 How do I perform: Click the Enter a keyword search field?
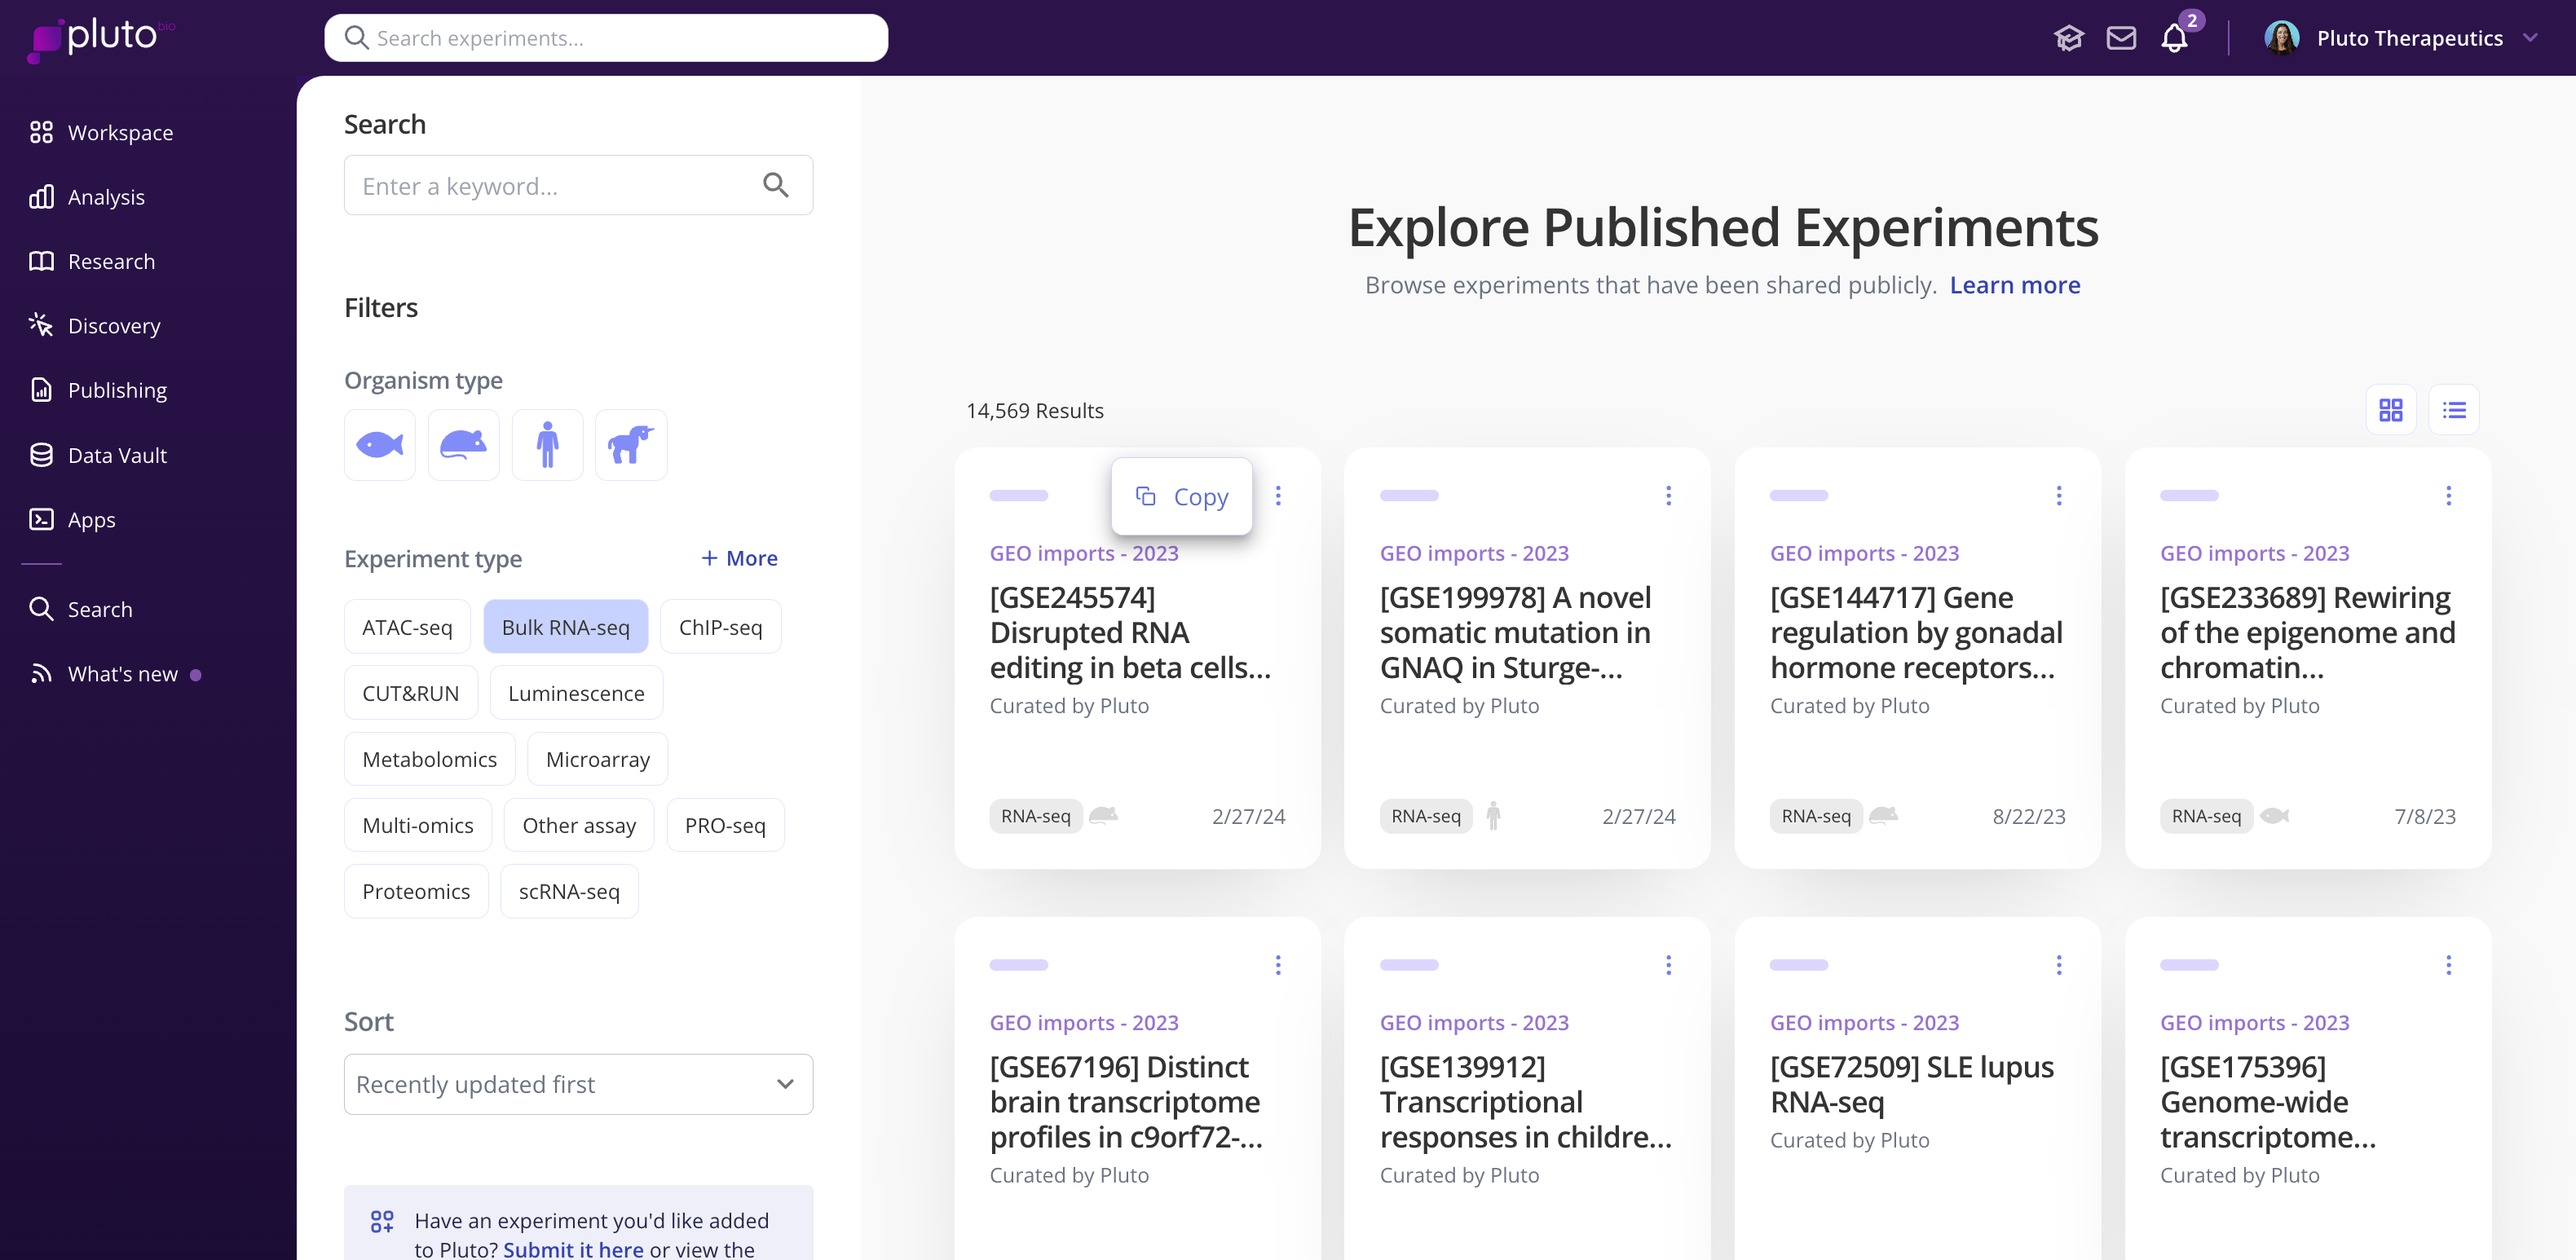click(x=555, y=186)
